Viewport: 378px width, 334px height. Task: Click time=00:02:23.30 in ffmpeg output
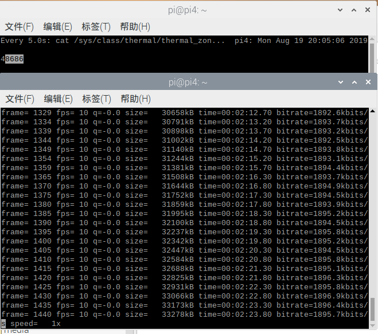point(235,305)
